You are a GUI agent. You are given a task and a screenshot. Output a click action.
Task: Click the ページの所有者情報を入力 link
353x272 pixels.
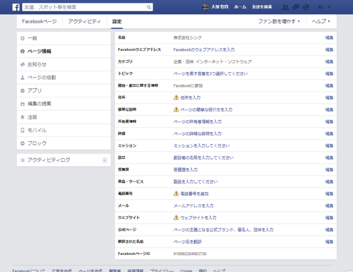tap(197, 122)
